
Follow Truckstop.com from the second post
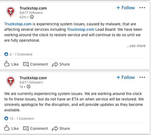[x=125, y=77]
